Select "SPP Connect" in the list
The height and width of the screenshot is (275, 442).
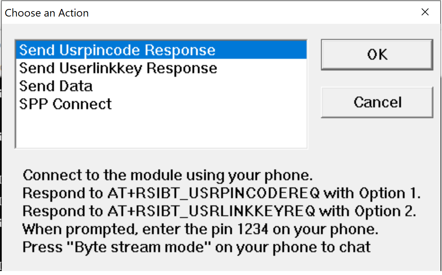[65, 104]
